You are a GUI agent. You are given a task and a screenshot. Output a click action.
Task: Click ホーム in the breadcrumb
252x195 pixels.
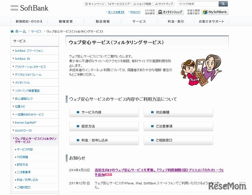20,32
